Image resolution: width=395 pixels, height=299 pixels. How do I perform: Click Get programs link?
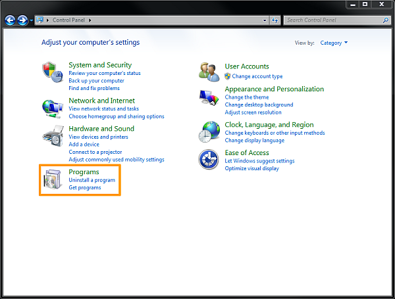(x=85, y=187)
